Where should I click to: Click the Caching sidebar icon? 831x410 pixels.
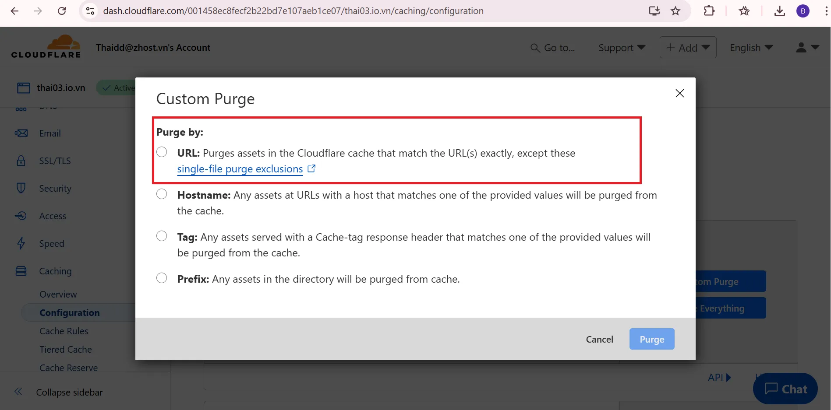coord(21,271)
